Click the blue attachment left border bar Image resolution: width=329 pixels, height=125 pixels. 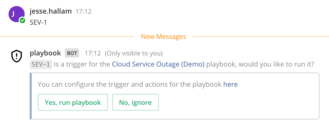pyautogui.click(x=31, y=96)
